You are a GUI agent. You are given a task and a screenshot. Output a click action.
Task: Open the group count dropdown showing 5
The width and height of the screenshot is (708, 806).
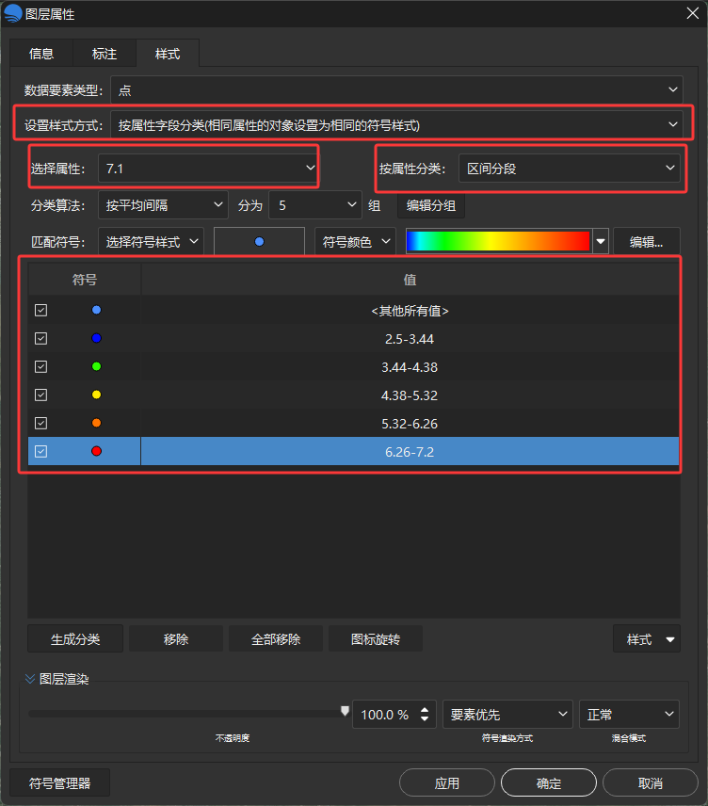click(315, 205)
